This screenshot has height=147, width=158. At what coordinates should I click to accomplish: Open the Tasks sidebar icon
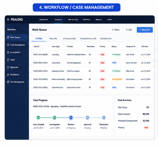click(x=8, y=60)
